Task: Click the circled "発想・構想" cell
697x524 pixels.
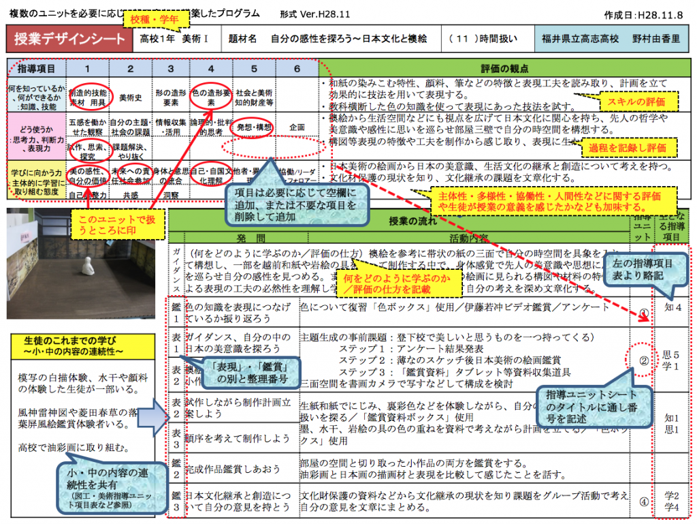Action: 254,127
